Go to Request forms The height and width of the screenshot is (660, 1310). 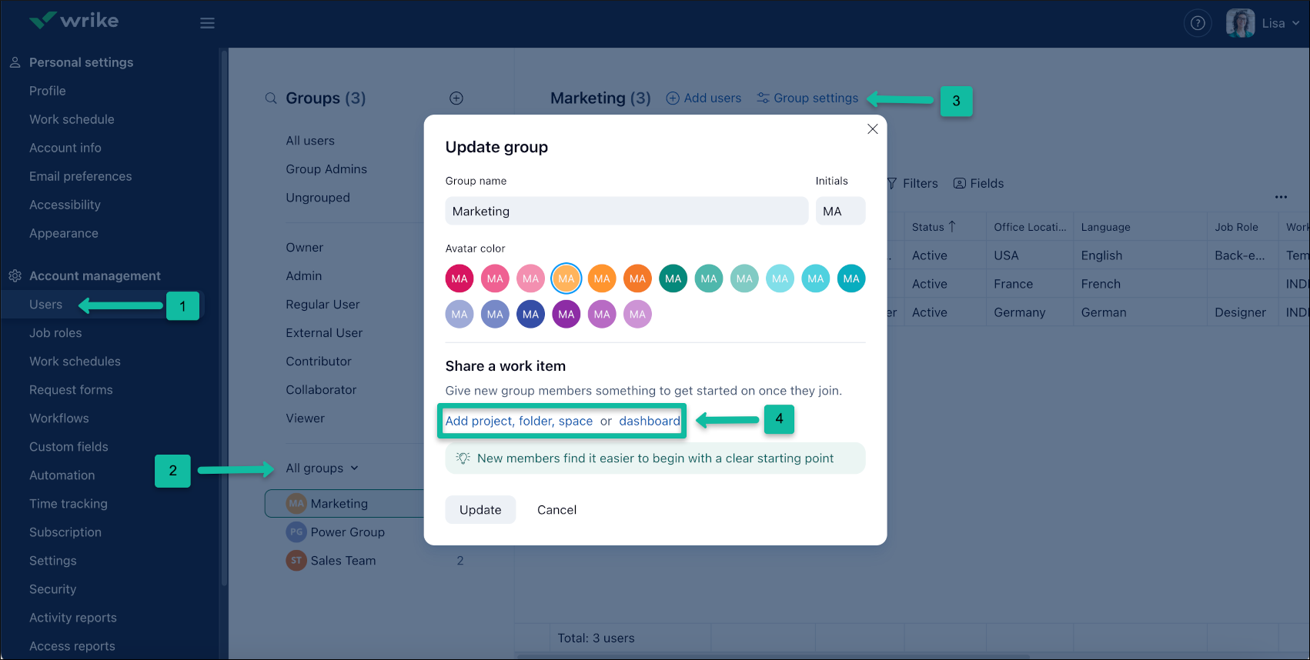coord(71,390)
